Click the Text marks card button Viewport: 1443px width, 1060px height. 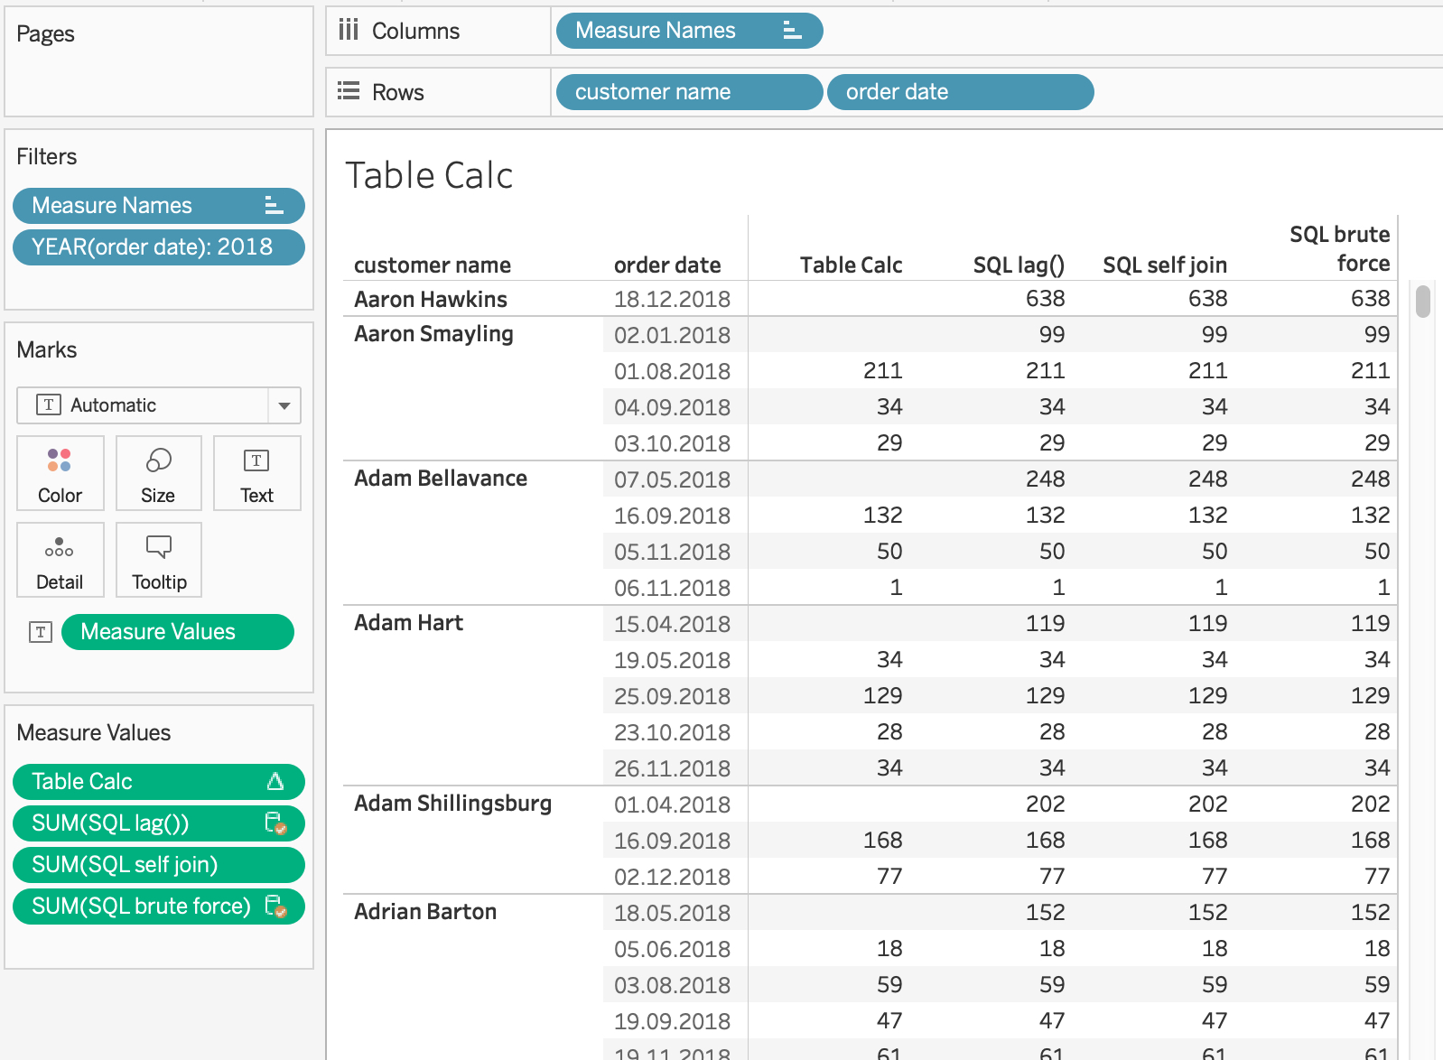tap(256, 473)
